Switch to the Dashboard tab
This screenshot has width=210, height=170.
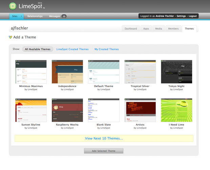click(131, 29)
